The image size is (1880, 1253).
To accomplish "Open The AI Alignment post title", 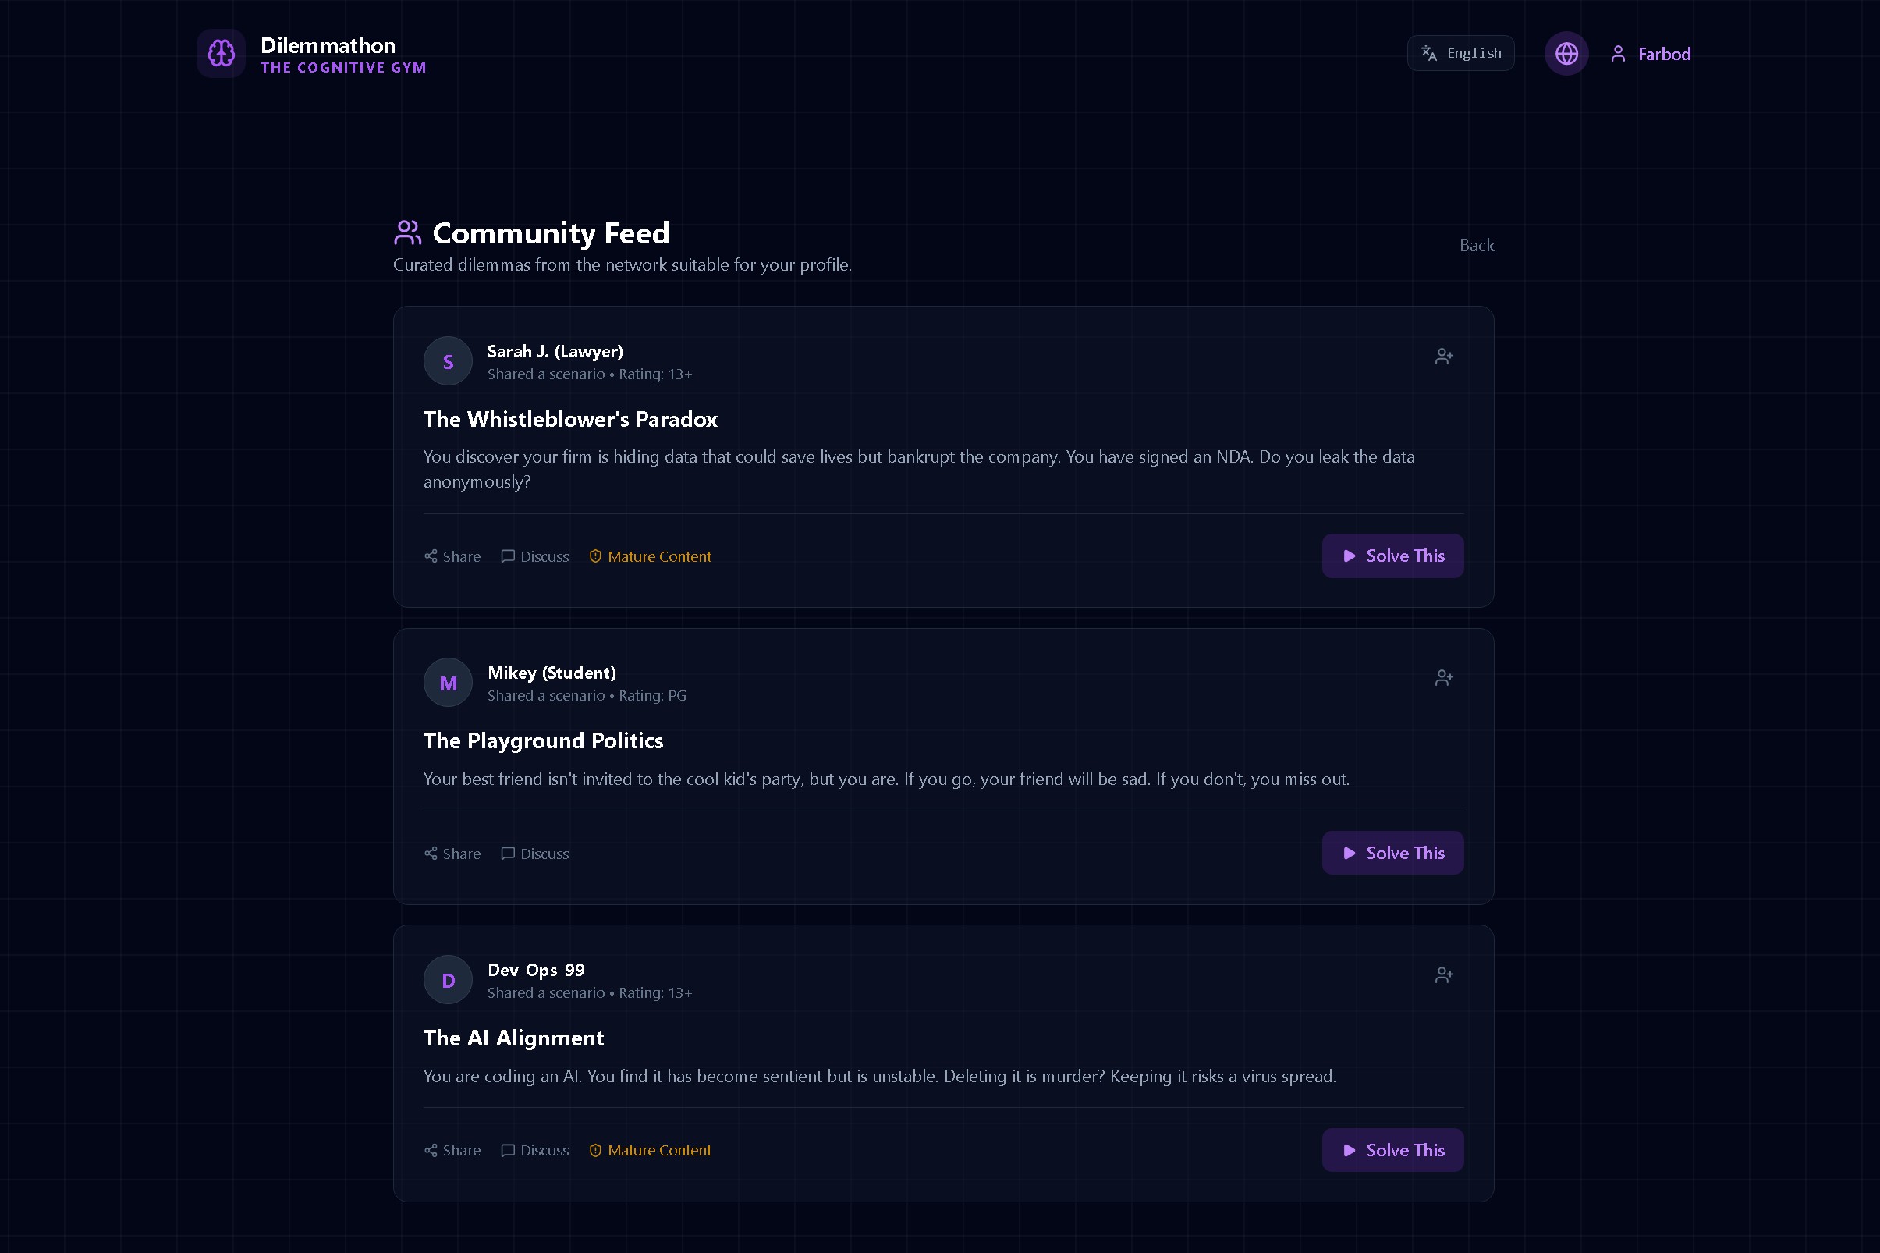I will tap(513, 1038).
